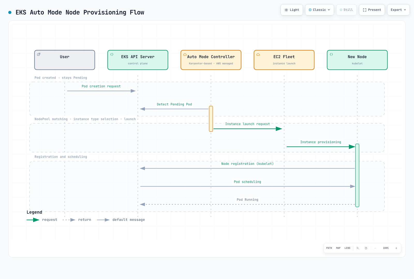Click the code brackets icon in EKS API Server

click(x=112, y=54)
